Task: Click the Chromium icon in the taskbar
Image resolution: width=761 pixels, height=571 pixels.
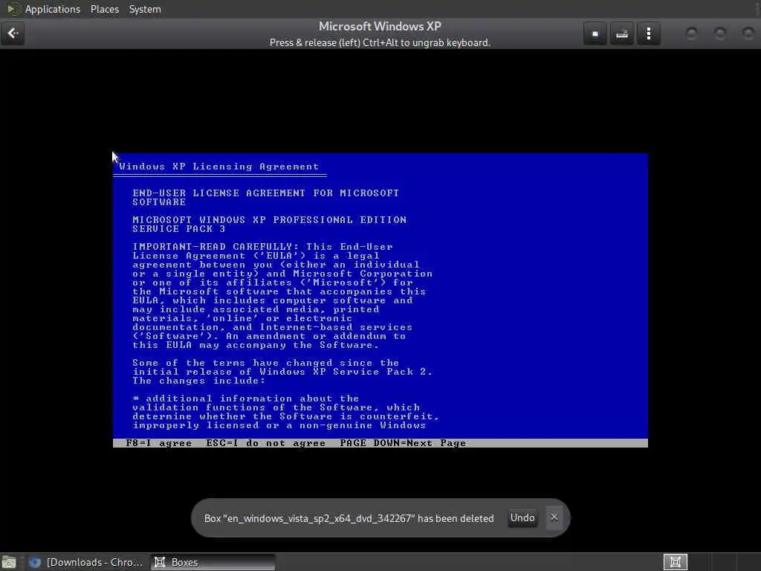Action: pyautogui.click(x=34, y=562)
